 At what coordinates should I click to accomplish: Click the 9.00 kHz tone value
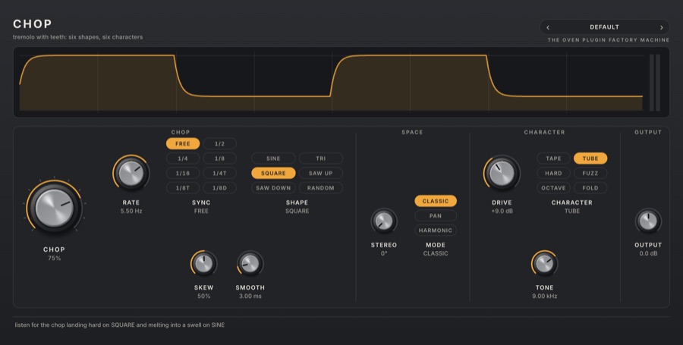[x=544, y=296]
